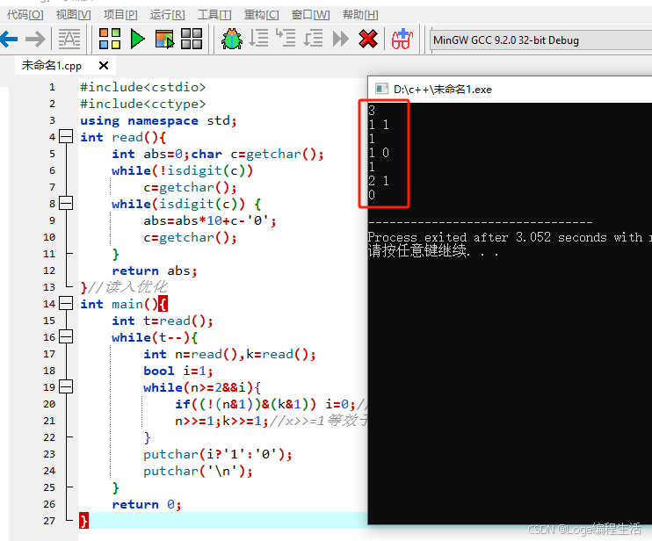Open the 项目[P] menu
The image size is (652, 541).
(120, 15)
